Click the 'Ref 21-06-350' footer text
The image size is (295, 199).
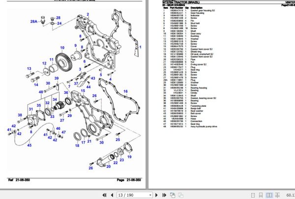(19, 180)
